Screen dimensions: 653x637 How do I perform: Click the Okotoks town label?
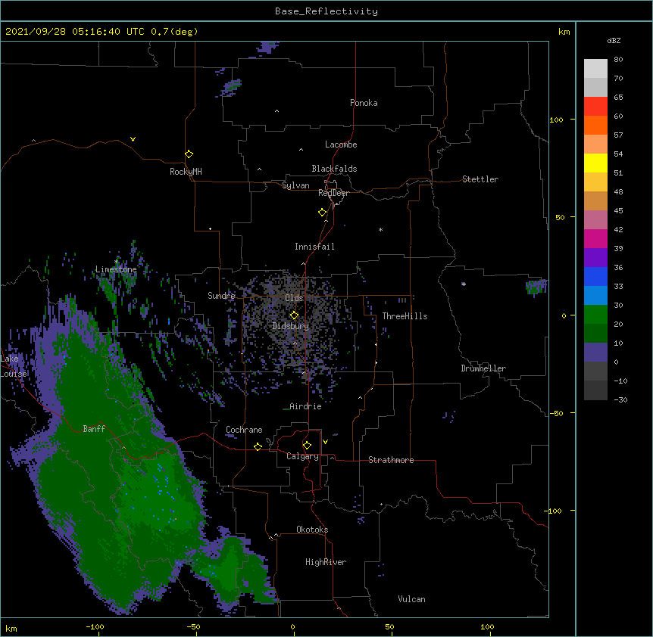point(312,530)
